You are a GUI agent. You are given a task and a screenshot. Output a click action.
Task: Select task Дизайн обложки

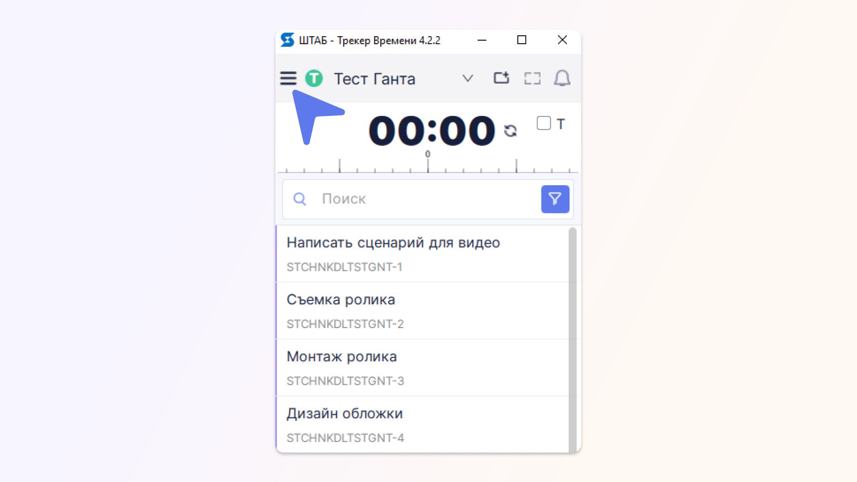(x=423, y=424)
